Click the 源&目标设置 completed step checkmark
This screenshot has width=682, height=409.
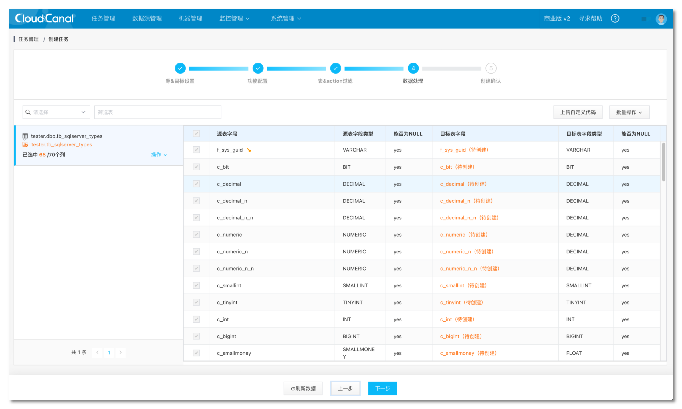click(180, 68)
